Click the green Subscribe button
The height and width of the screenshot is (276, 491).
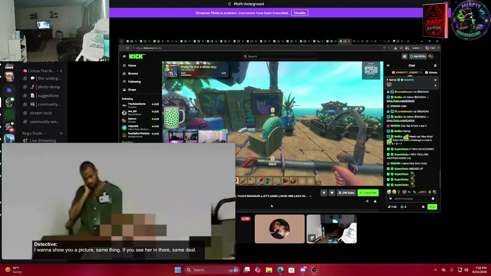tap(368, 193)
